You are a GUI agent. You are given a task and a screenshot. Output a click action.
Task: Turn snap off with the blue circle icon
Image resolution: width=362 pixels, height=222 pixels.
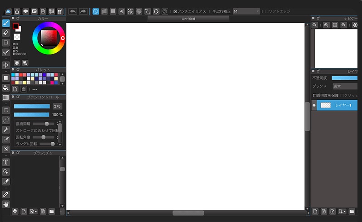pyautogui.click(x=96, y=11)
